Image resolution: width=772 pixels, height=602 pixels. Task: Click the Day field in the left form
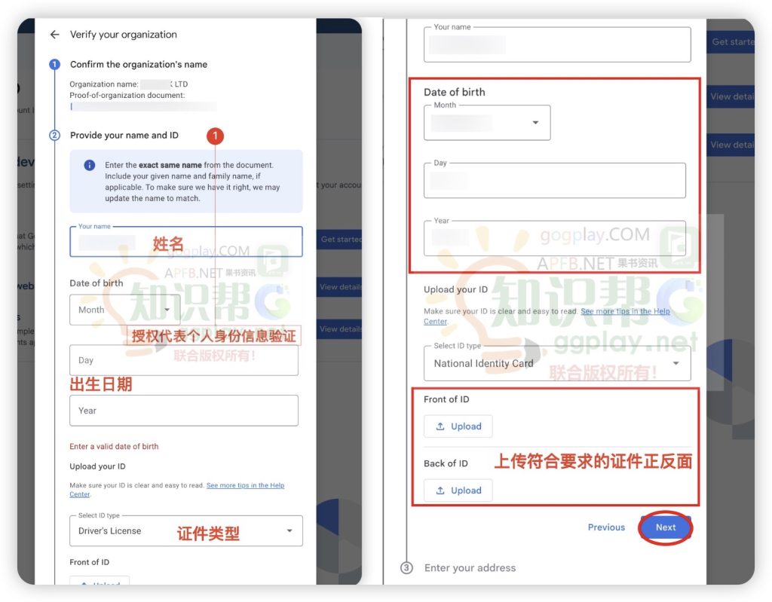click(x=183, y=361)
